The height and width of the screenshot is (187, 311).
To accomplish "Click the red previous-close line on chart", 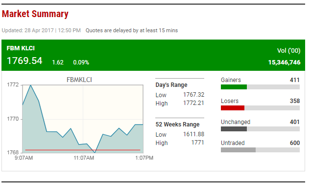I will coord(83,150).
